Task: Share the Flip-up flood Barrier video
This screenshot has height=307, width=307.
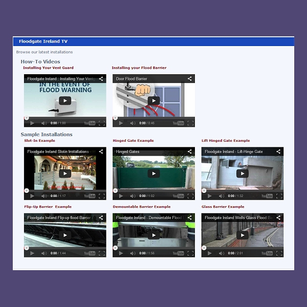Action: [x=101, y=217]
